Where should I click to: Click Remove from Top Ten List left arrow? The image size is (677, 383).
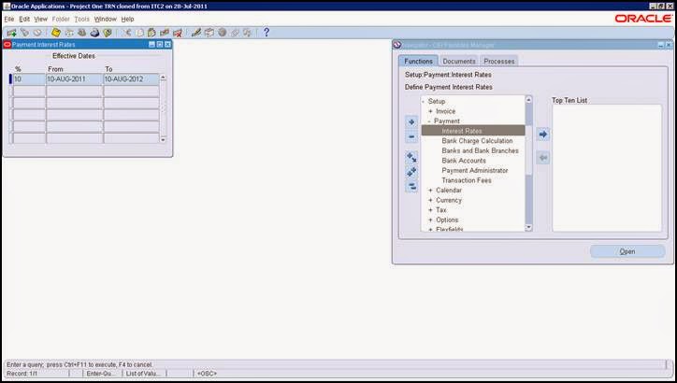(543, 158)
